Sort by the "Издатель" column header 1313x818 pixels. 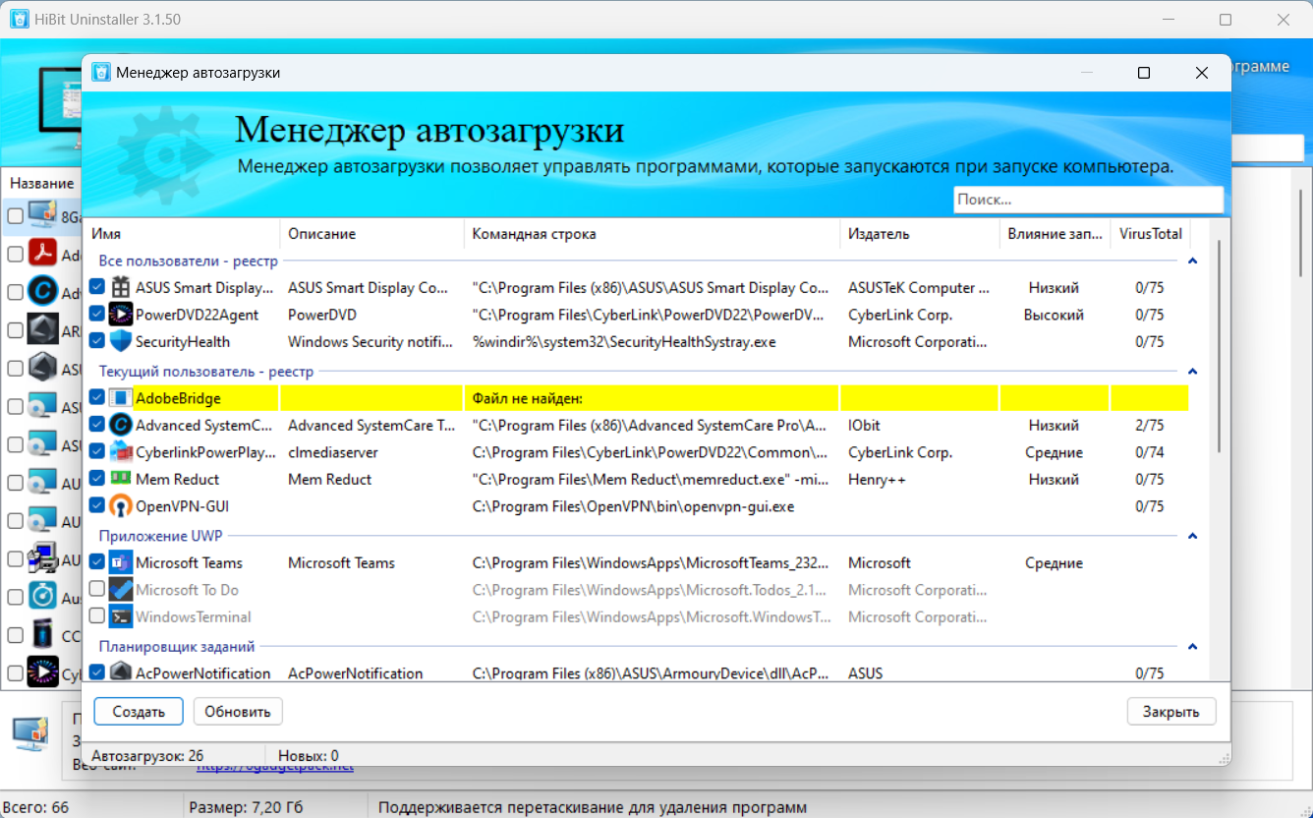(919, 234)
